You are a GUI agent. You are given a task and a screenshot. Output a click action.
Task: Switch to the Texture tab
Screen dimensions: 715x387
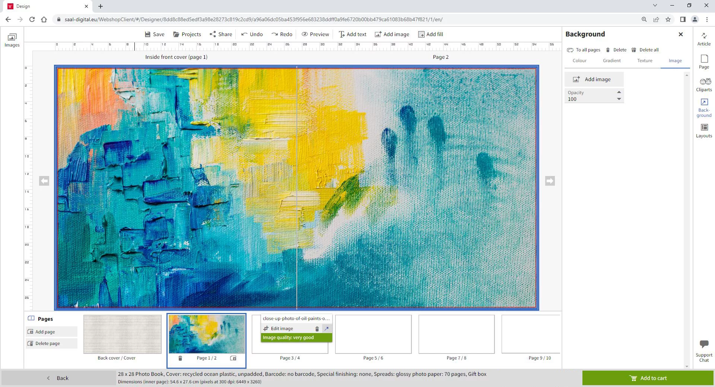point(645,61)
